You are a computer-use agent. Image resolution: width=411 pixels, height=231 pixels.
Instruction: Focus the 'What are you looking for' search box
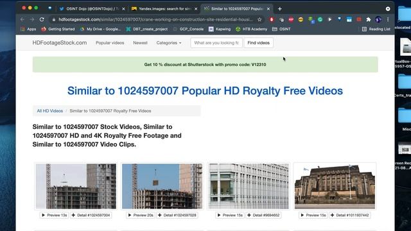pos(216,43)
